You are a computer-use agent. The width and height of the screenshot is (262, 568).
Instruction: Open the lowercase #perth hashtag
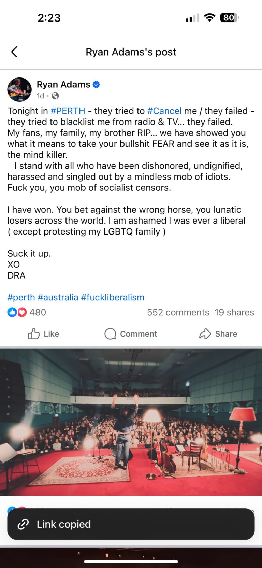pos(21,297)
